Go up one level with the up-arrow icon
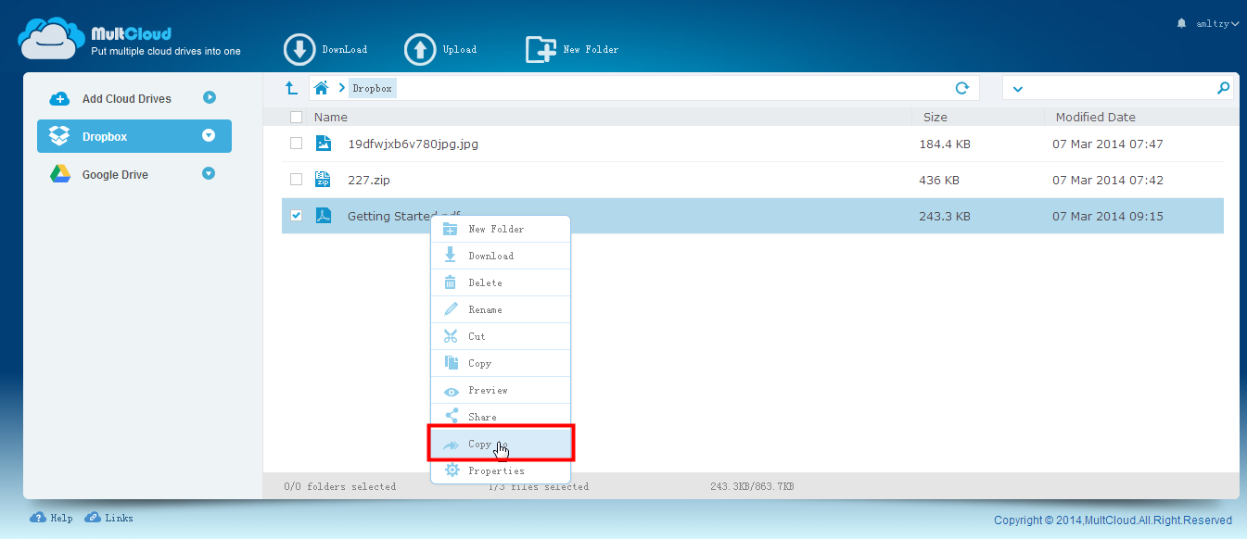The height and width of the screenshot is (539, 1247). pyautogui.click(x=291, y=88)
